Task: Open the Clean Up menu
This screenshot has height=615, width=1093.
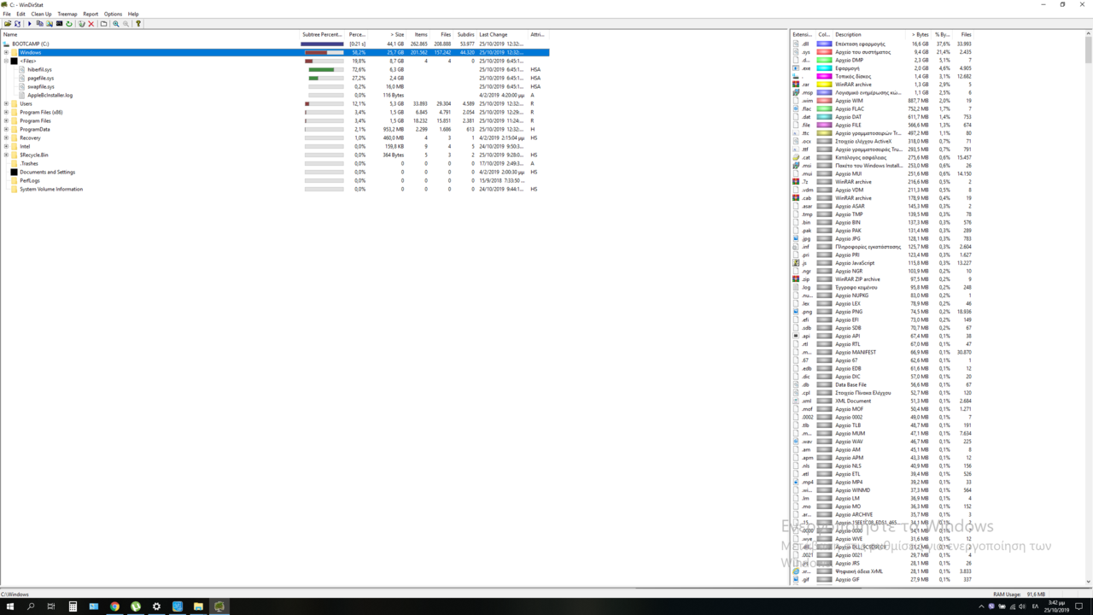Action: [41, 14]
